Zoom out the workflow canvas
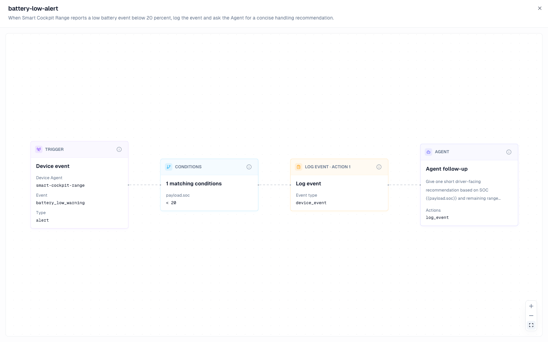The image size is (548, 342). pos(531,316)
